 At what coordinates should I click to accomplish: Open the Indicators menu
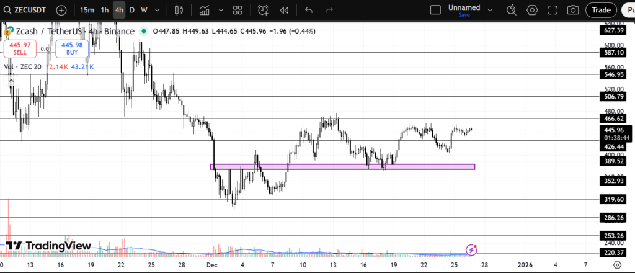205,10
